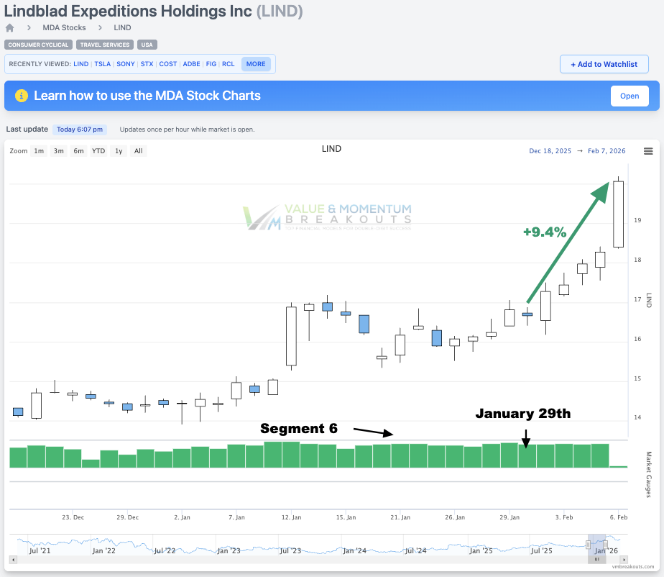The image size is (664, 577).
Task: Click the TRAVEL SERVICES tag
Action: pyautogui.click(x=104, y=45)
